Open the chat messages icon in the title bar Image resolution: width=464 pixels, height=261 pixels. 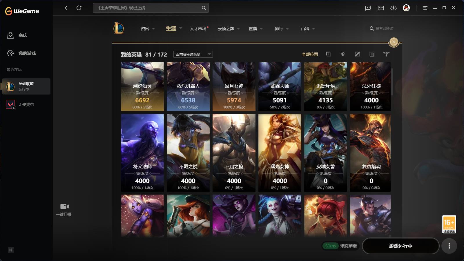tap(368, 8)
